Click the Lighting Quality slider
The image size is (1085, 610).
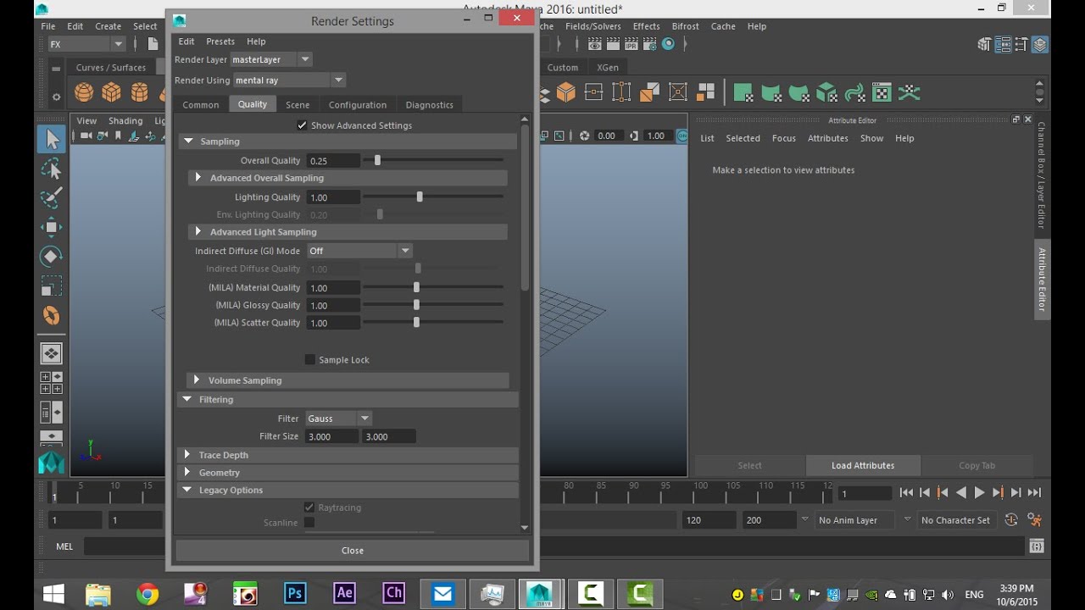(x=433, y=197)
